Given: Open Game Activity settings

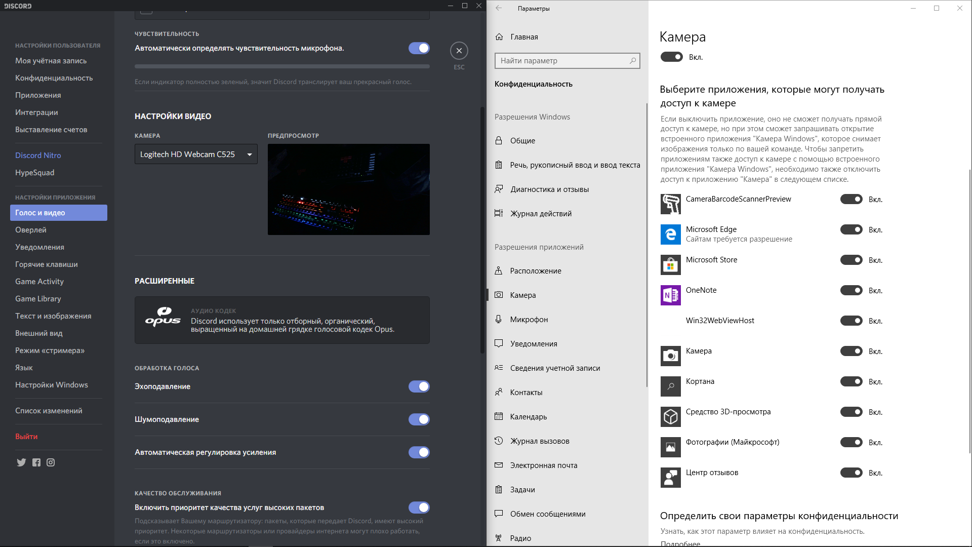Looking at the screenshot, I should coord(59,282).
